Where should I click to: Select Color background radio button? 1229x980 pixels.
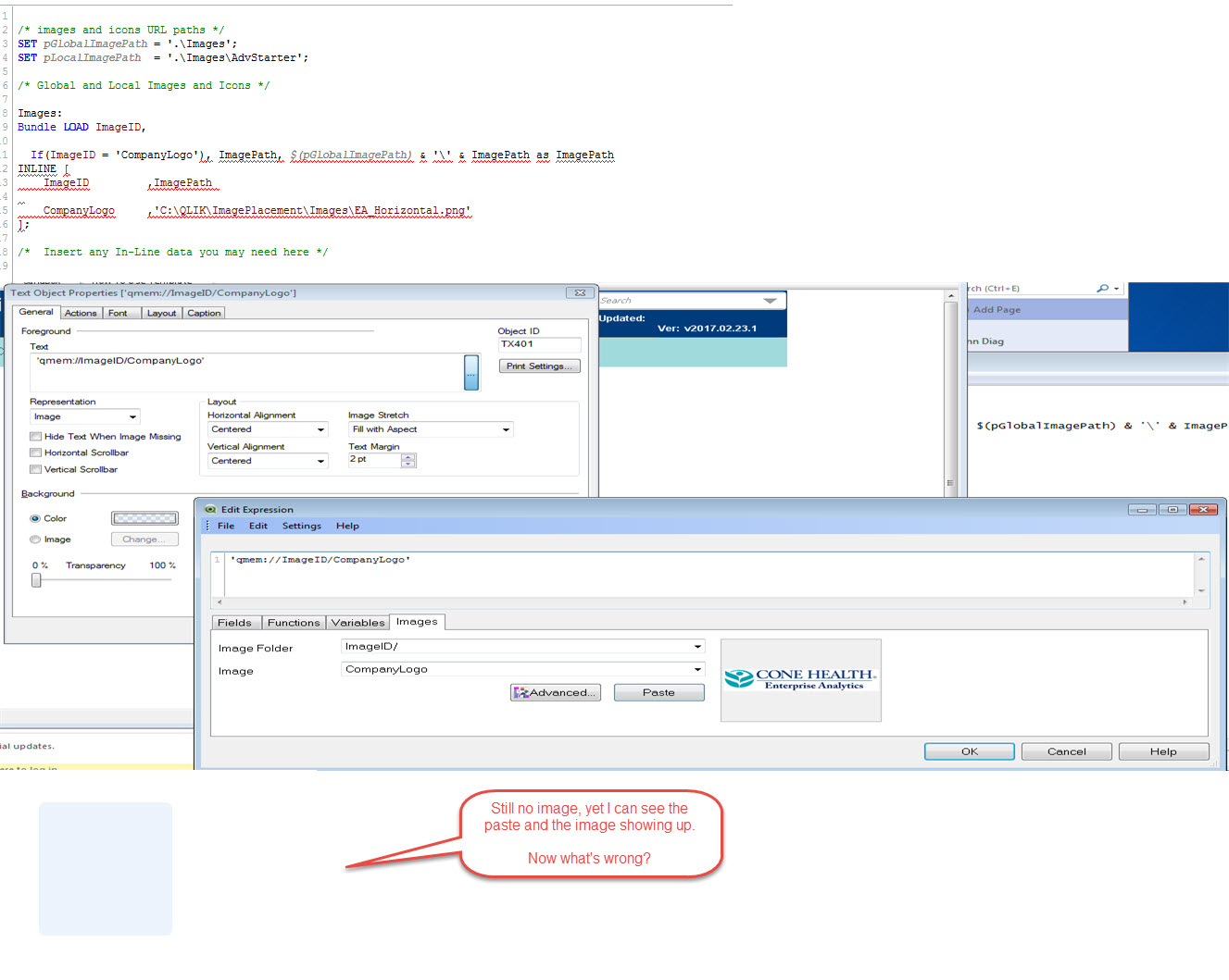35,518
